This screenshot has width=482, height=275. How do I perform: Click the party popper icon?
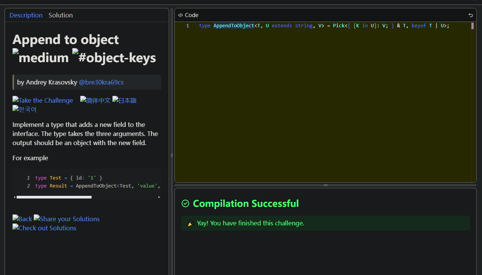[x=191, y=223]
